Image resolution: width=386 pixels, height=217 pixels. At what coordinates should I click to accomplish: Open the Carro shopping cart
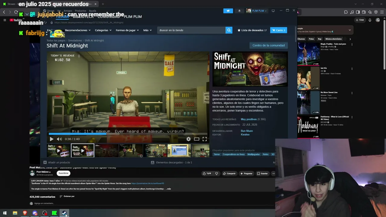278,30
